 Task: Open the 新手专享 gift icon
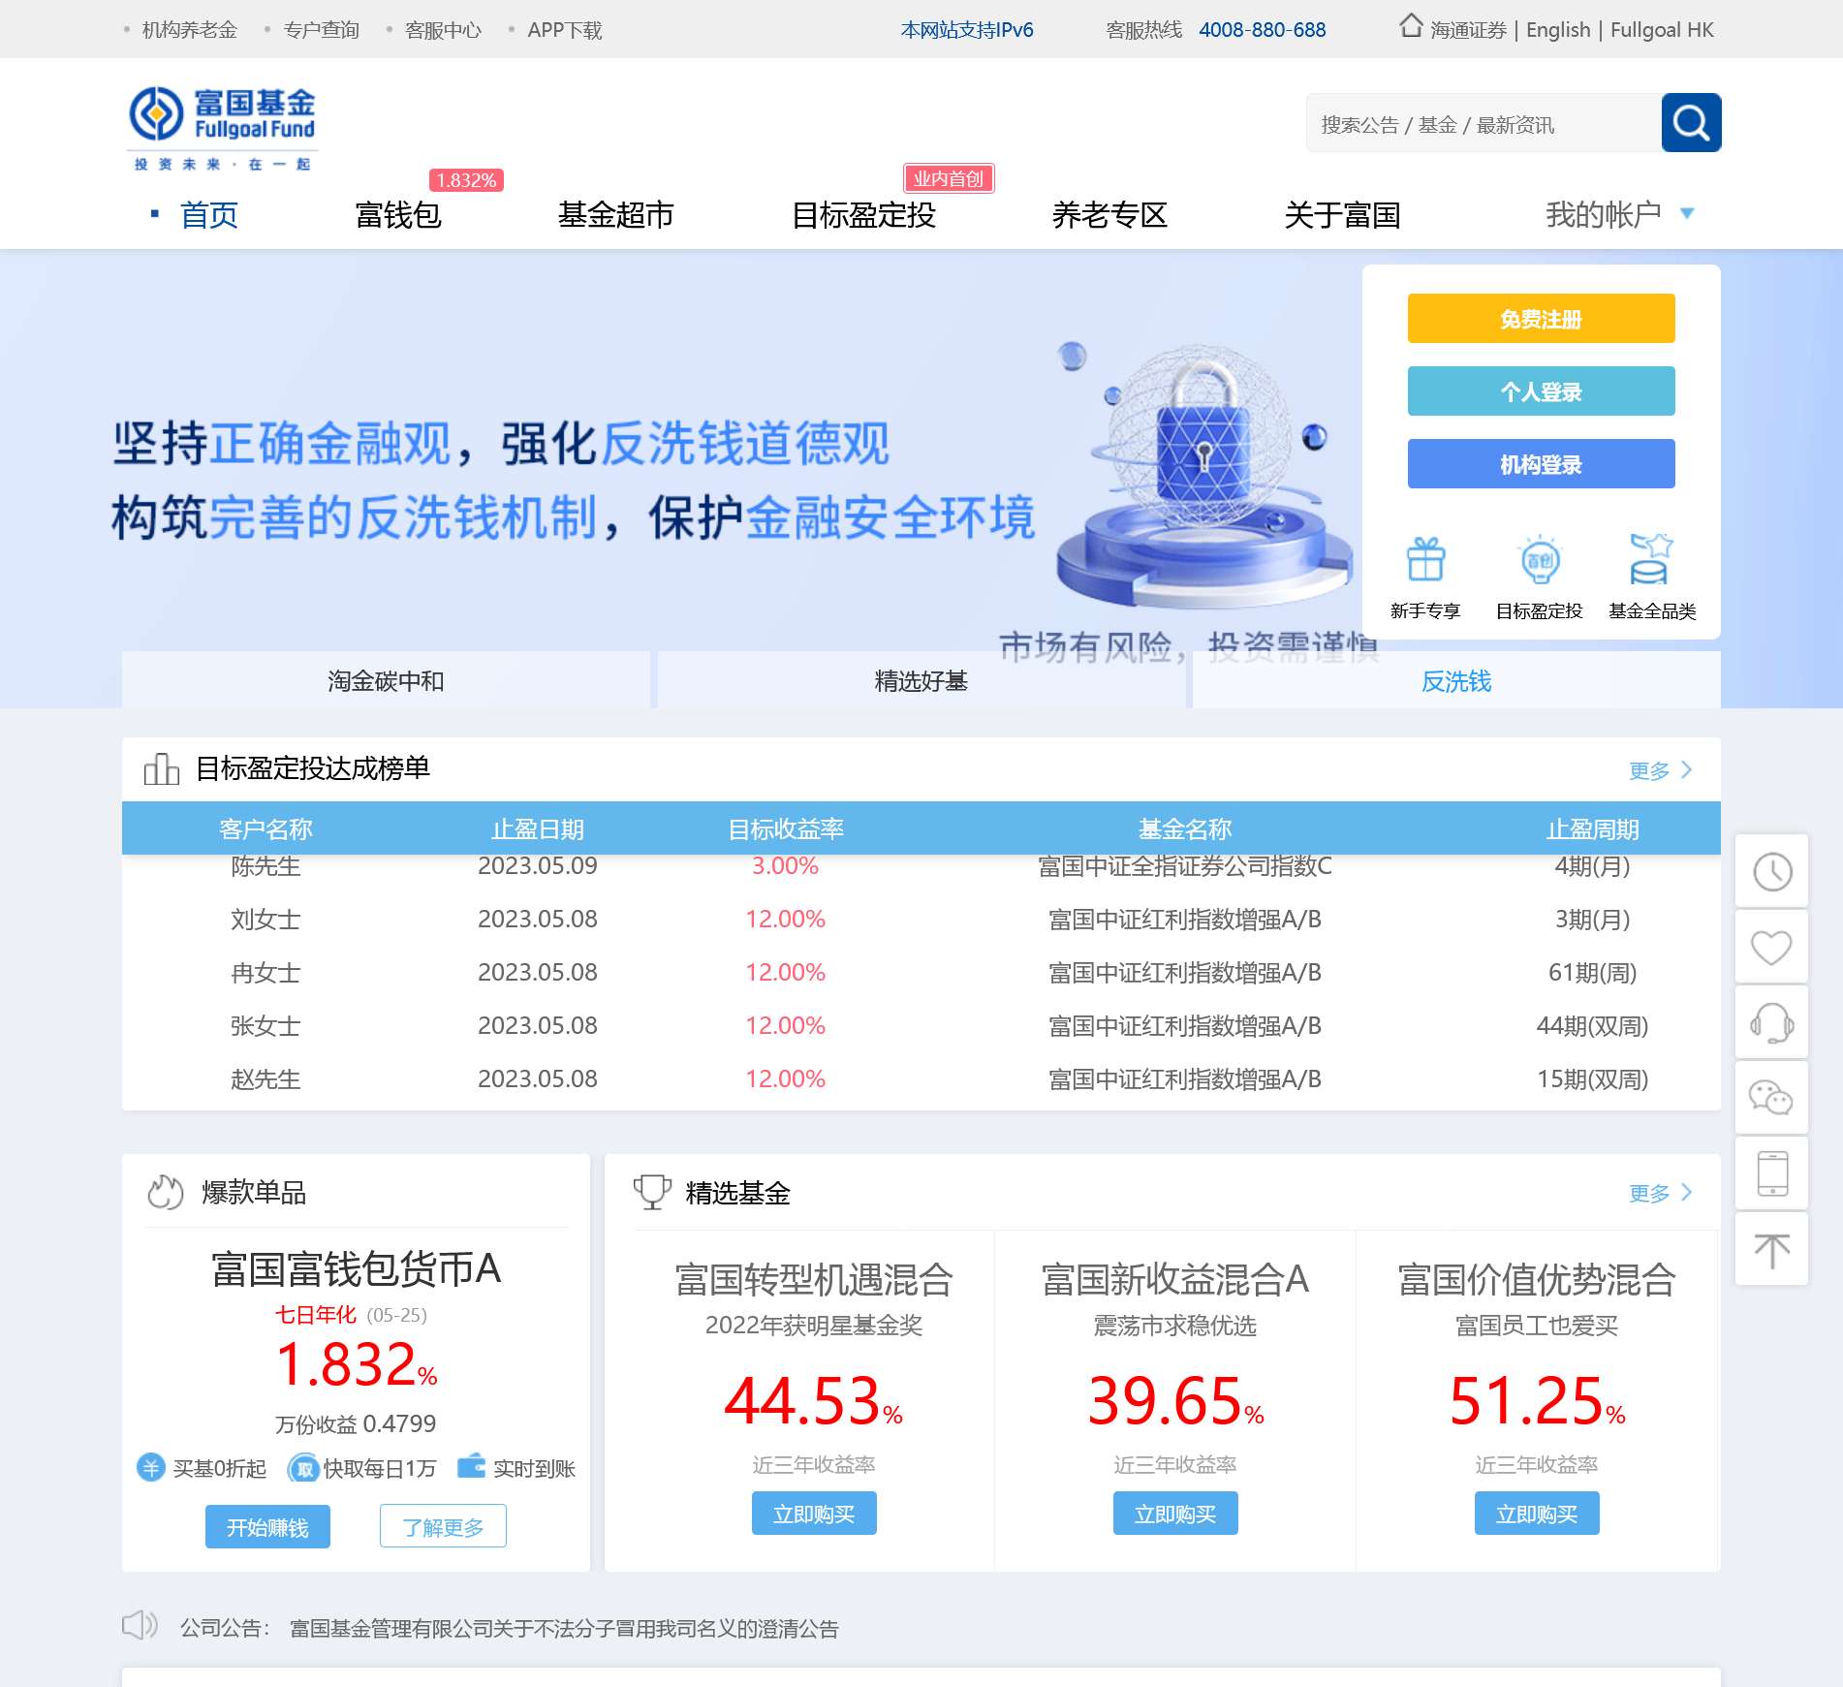[1425, 559]
